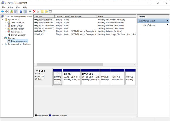Image resolution: width=170 pixels, height=121 pixels.
Task: Select Disk Management in the tree
Action: pos(19,41)
